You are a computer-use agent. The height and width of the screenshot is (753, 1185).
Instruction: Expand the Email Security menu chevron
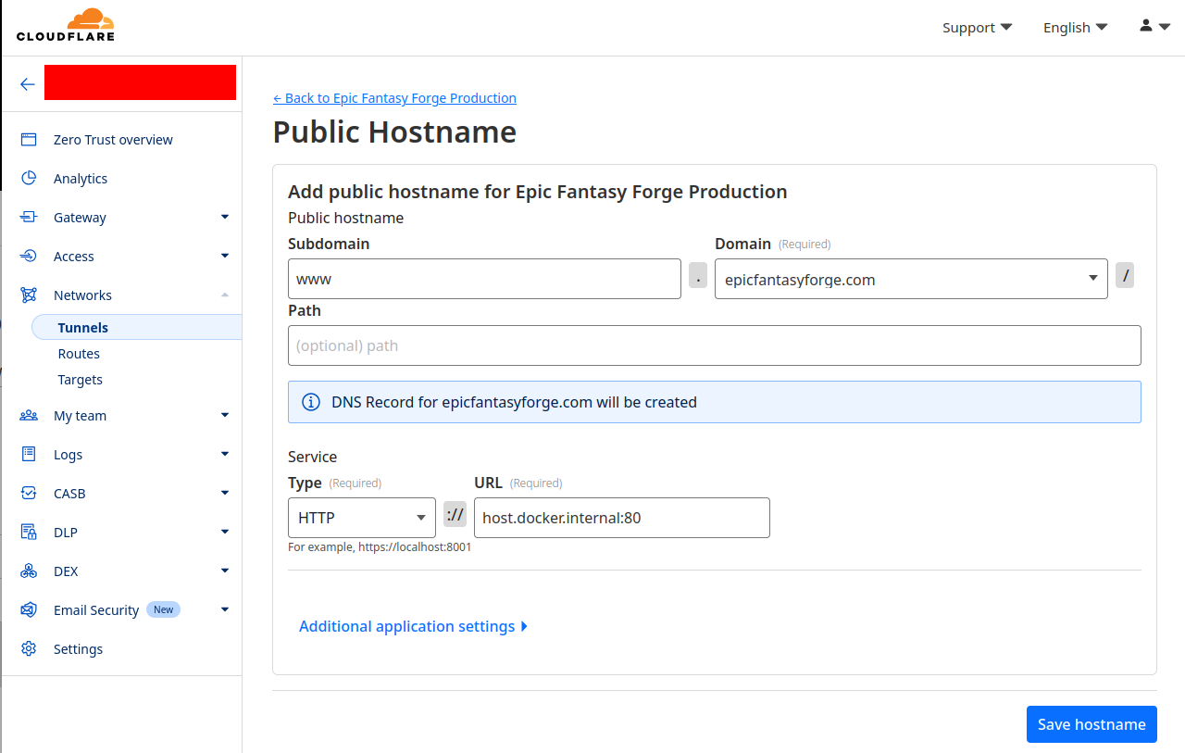(225, 609)
